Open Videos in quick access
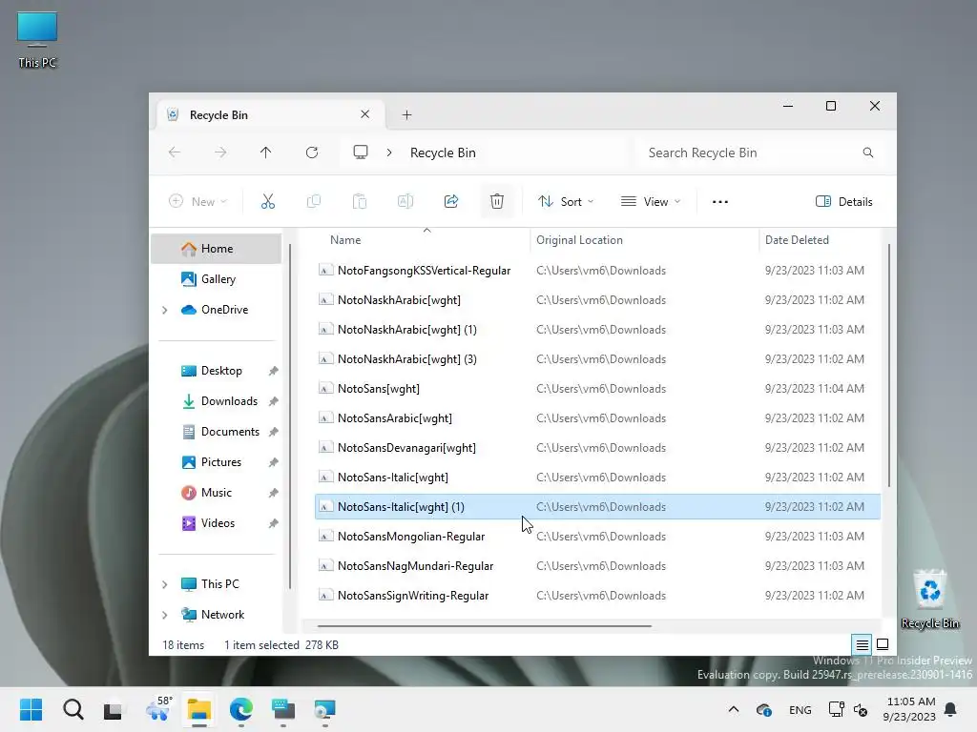977x732 pixels. click(x=217, y=523)
